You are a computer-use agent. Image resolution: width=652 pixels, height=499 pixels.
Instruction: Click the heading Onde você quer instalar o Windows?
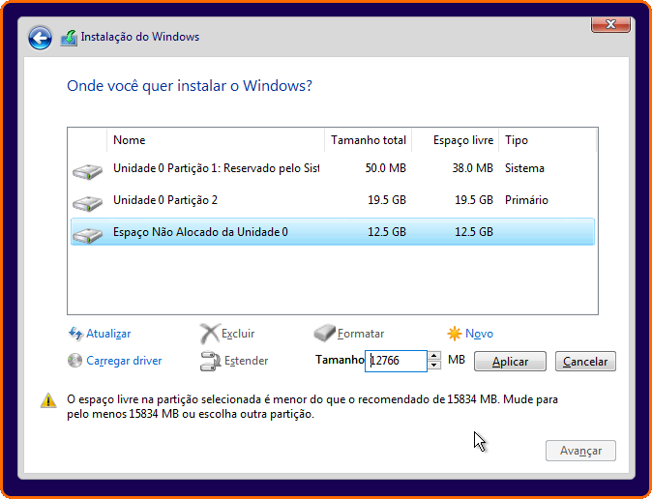click(x=190, y=86)
